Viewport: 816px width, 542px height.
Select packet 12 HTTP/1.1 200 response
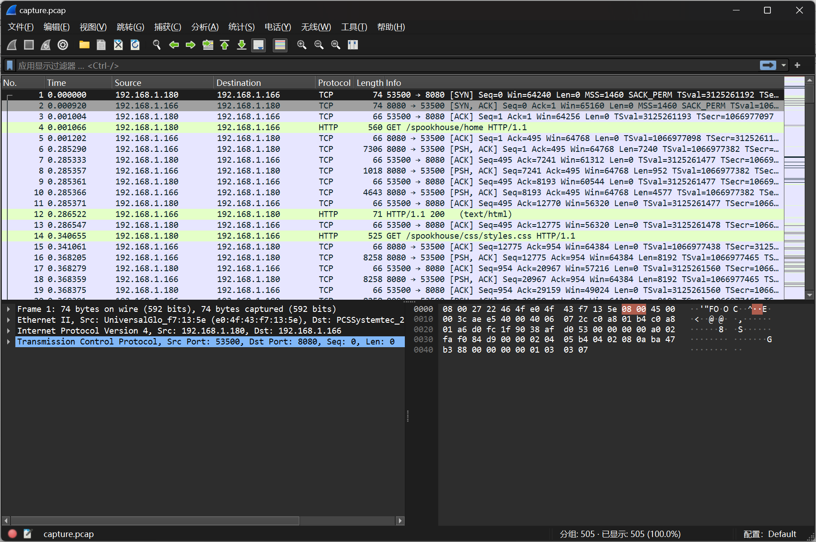pos(393,214)
